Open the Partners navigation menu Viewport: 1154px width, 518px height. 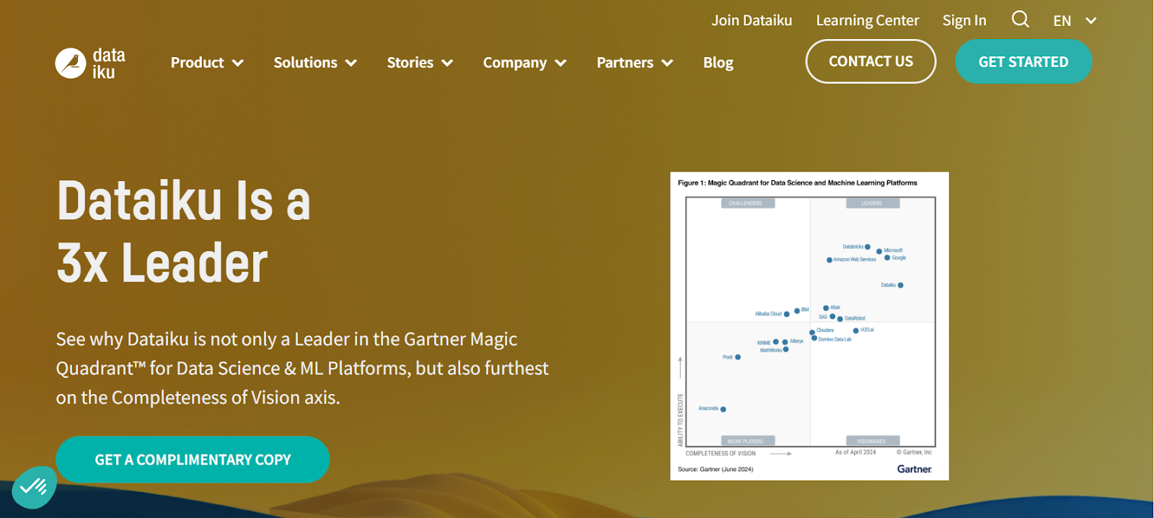coord(625,63)
